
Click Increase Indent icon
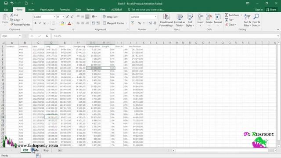coord(98,23)
